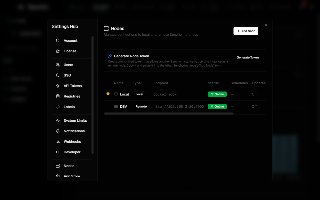The height and width of the screenshot is (200, 320).
Task: Click the blue key icon for node token
Action: pos(110,56)
